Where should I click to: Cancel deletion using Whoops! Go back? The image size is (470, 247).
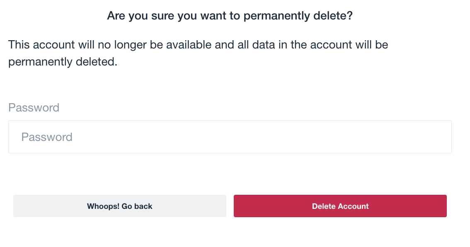[x=119, y=206]
